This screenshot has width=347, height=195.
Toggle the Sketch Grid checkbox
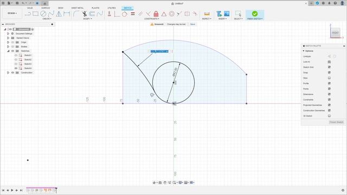pos(329,67)
